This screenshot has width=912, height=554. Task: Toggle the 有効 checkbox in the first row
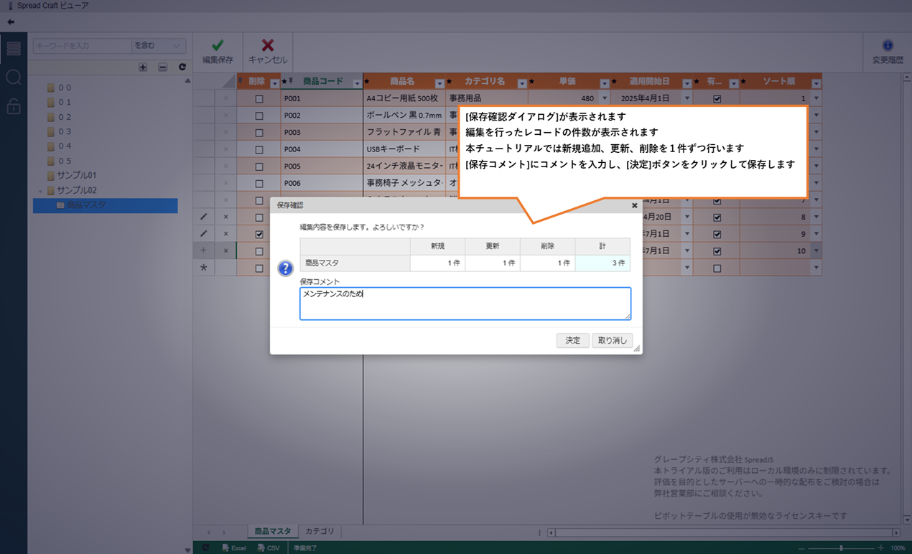716,99
